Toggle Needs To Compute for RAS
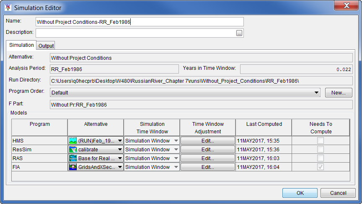The width and height of the screenshot is (362, 204). (321, 158)
